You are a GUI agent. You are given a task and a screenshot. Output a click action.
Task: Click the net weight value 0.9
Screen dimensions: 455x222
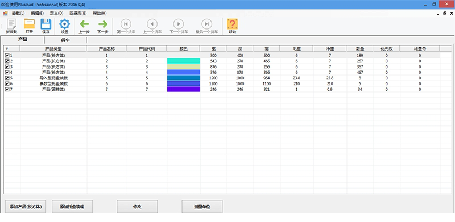point(330,89)
